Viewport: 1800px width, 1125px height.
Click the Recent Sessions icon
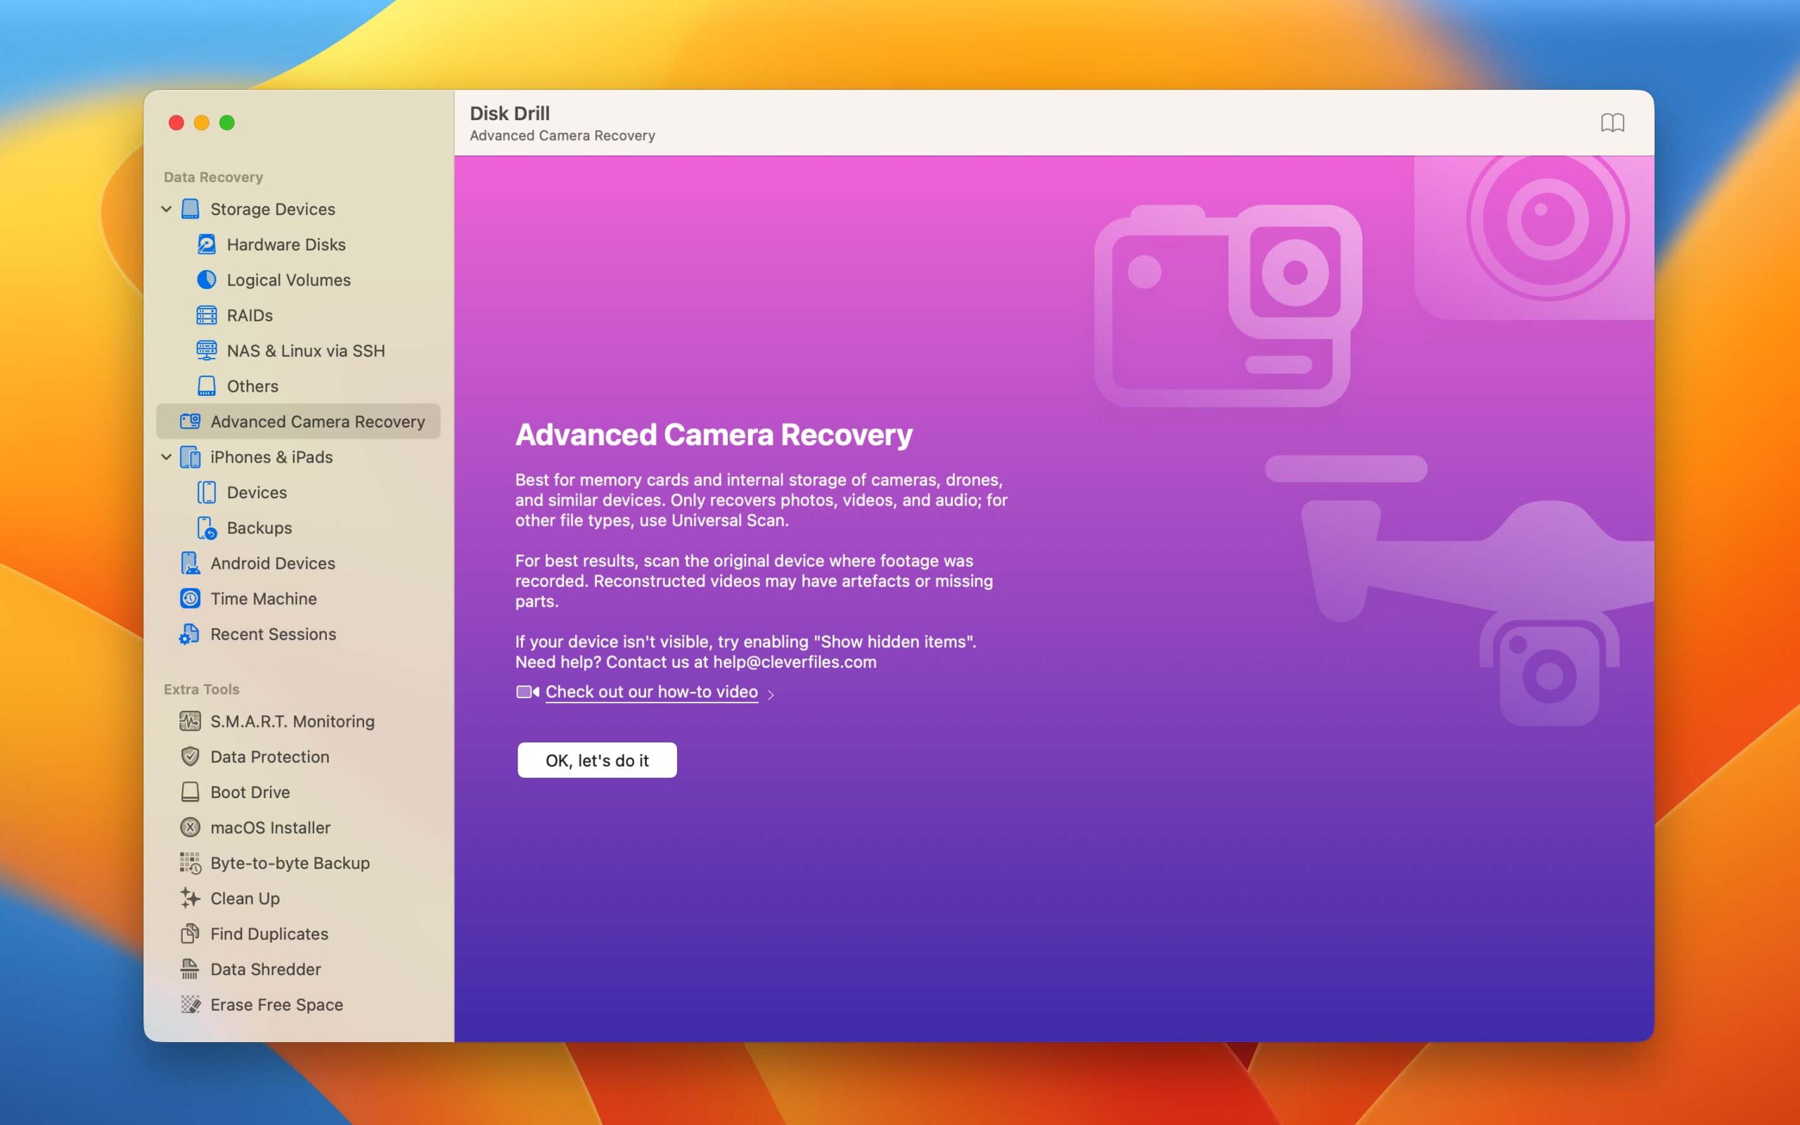click(189, 634)
